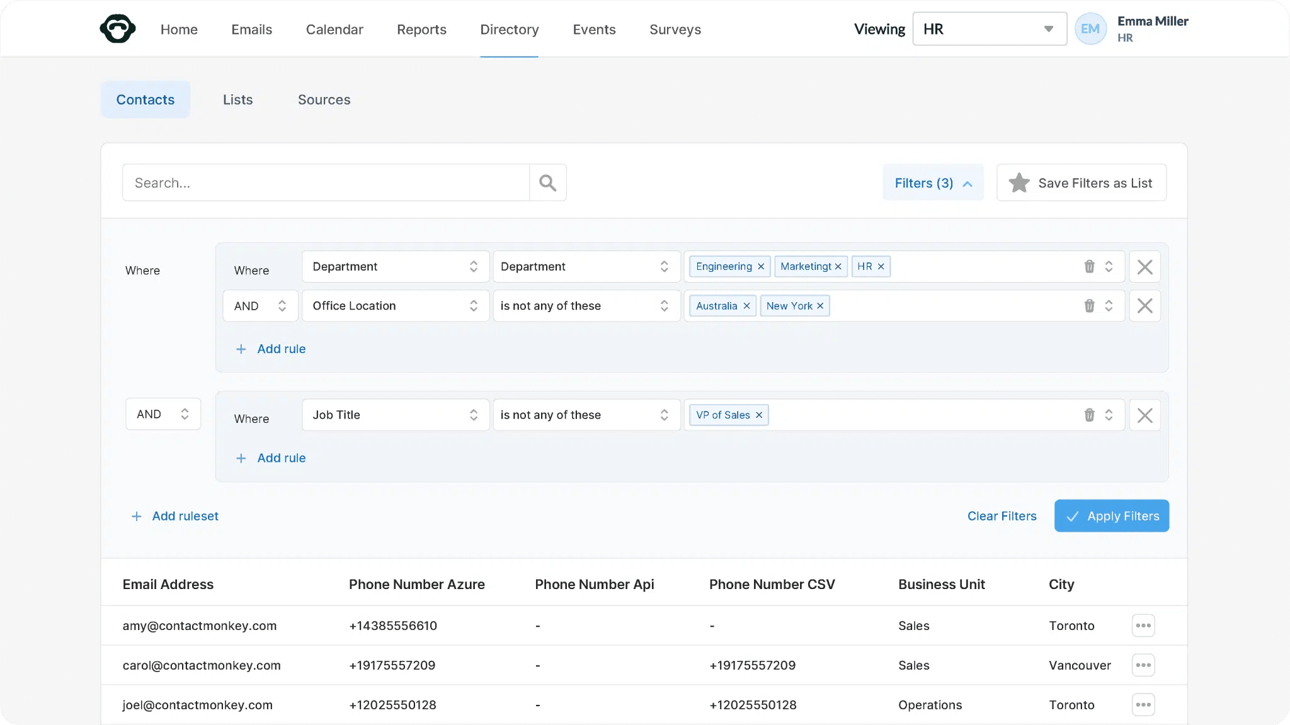Screen dimensions: 1290x725
Task: Collapse the Filters (3) panel
Action: (933, 183)
